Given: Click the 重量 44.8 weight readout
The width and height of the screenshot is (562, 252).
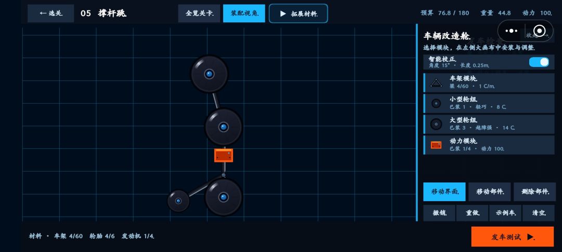Looking at the screenshot, I should [496, 13].
